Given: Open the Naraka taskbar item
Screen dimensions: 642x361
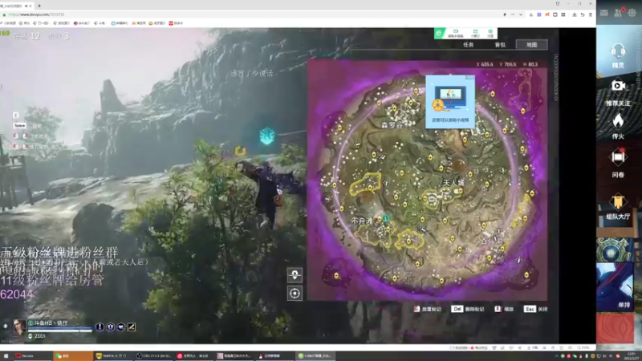Looking at the screenshot, I should pos(32,355).
